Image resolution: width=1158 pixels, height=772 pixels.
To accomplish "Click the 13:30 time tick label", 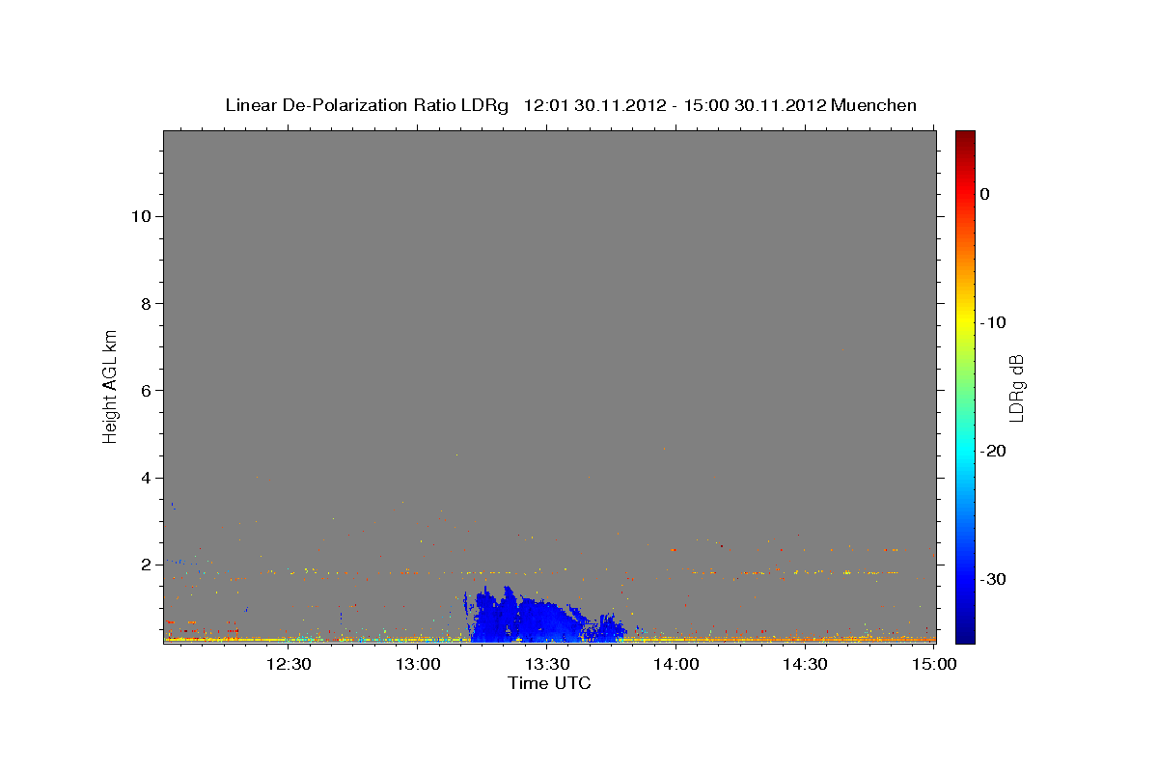I will (547, 664).
